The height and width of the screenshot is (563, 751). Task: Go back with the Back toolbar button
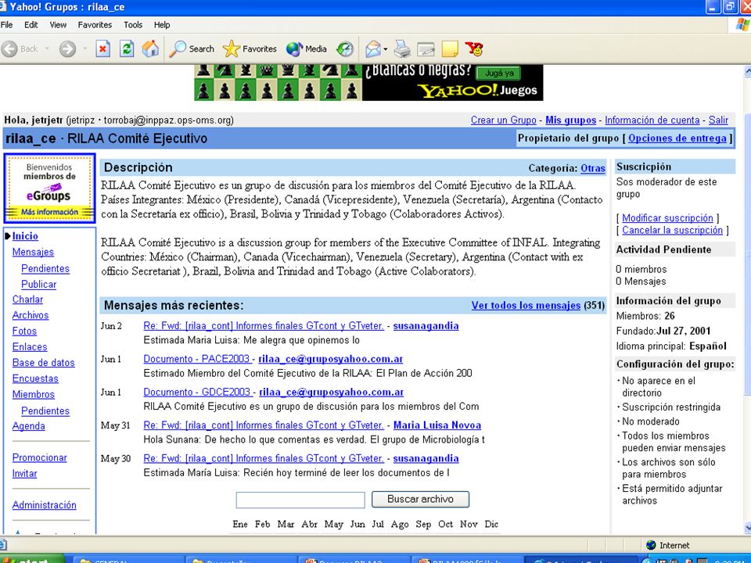click(20, 48)
